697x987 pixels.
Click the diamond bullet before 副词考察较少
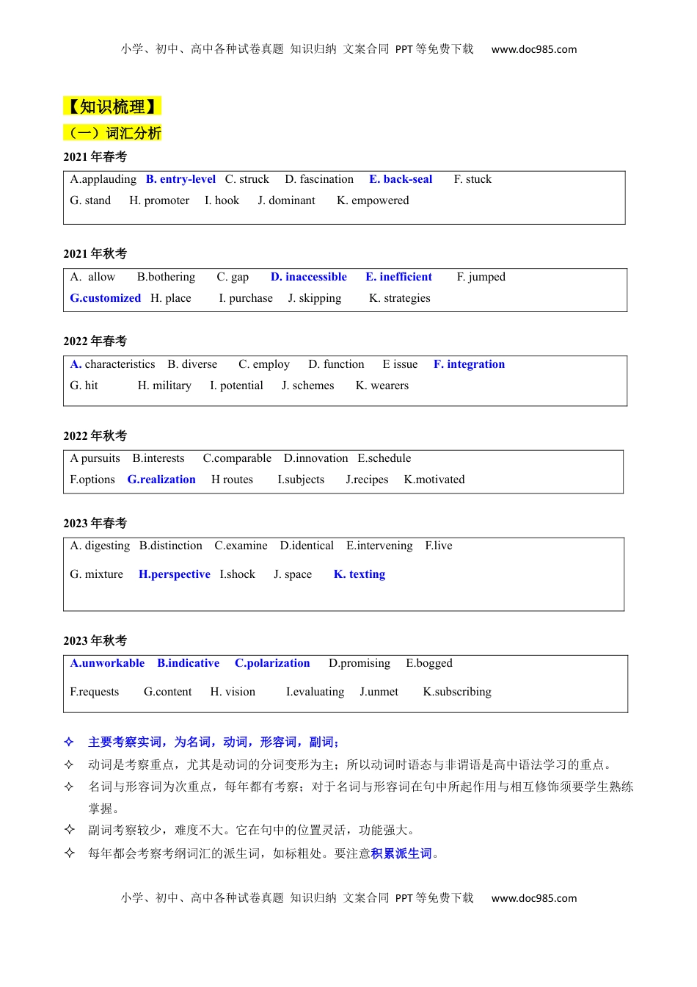pos(69,830)
